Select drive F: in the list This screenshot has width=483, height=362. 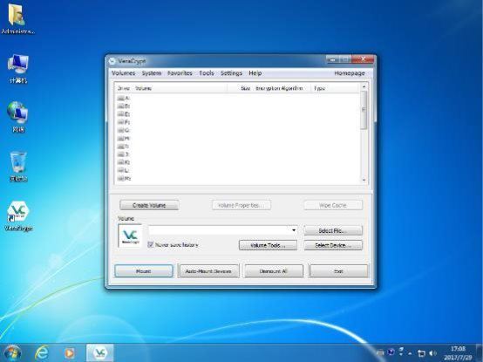point(124,122)
